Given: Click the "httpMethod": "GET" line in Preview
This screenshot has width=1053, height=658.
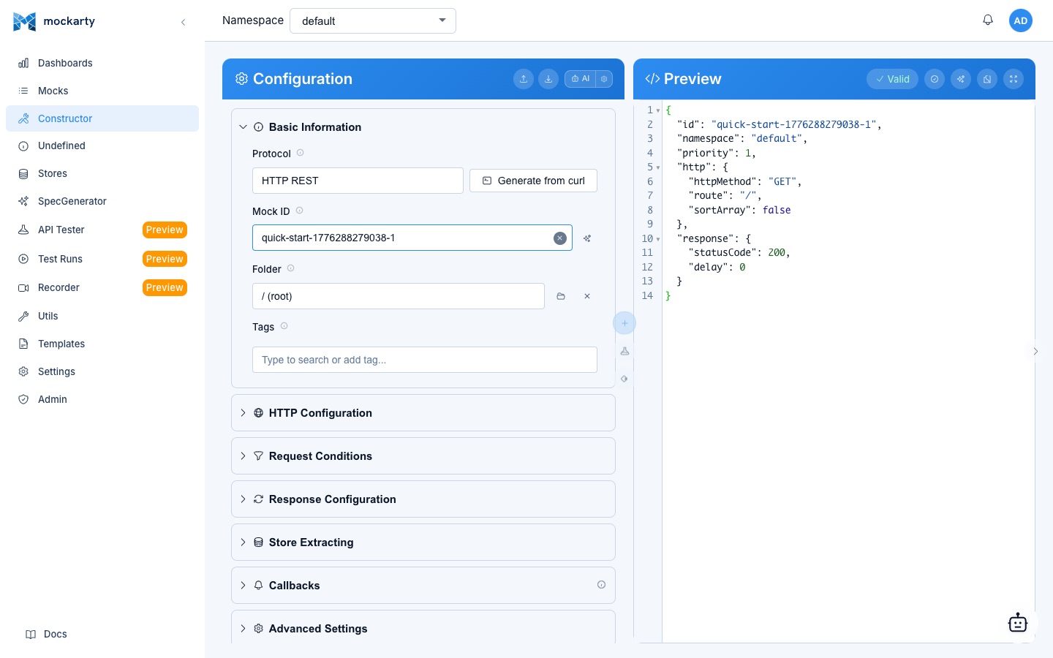Looking at the screenshot, I should (x=745, y=181).
